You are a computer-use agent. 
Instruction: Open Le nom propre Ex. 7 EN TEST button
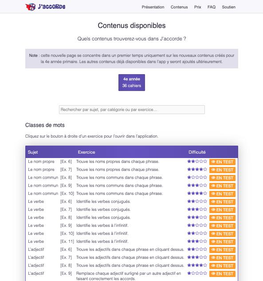tap(222, 170)
